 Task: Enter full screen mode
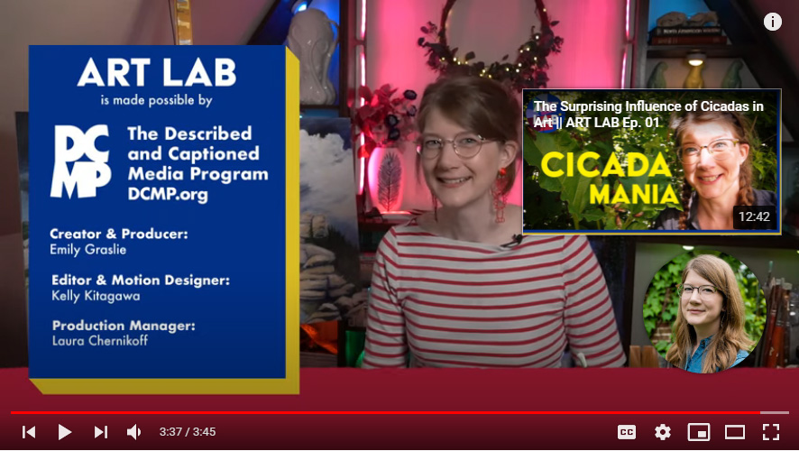coord(771,432)
